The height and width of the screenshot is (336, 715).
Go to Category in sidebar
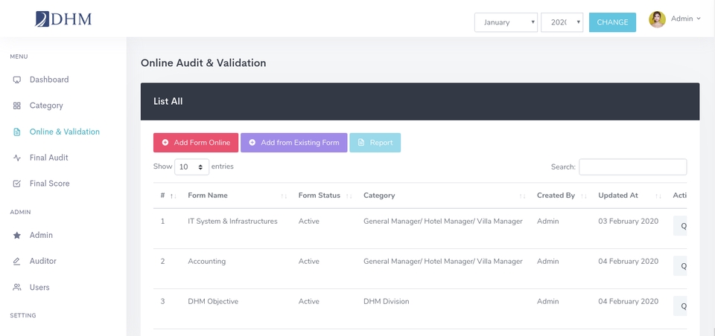46,106
